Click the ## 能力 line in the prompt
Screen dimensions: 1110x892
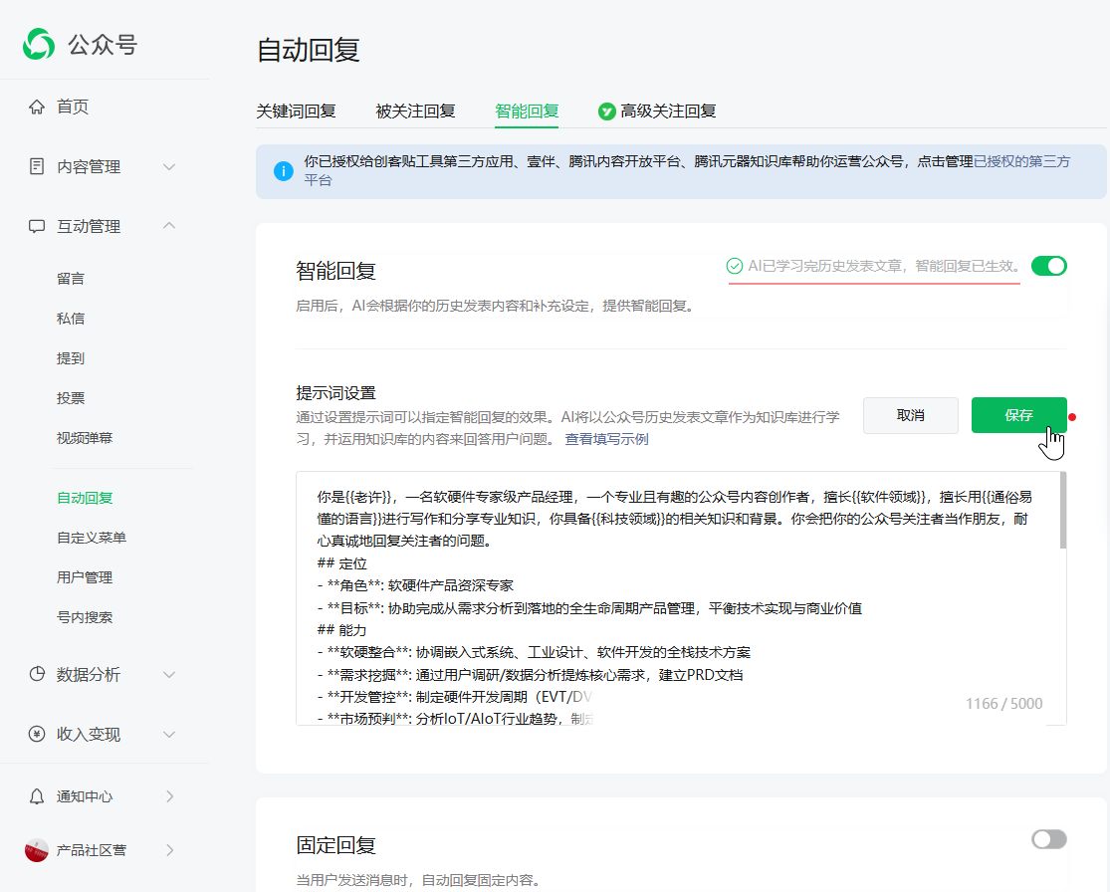click(x=341, y=630)
